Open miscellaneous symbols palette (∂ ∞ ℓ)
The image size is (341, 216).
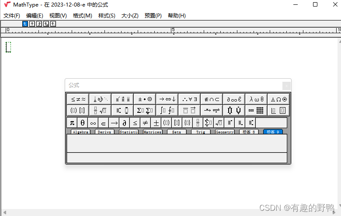[x=234, y=99]
